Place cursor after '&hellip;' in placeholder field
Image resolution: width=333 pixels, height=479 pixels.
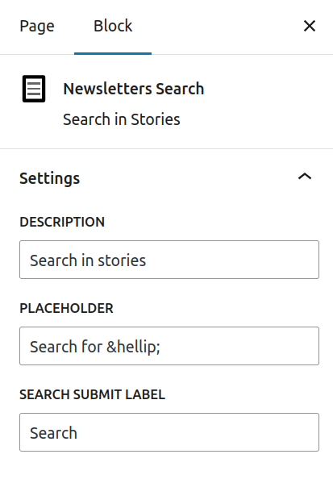(x=161, y=347)
